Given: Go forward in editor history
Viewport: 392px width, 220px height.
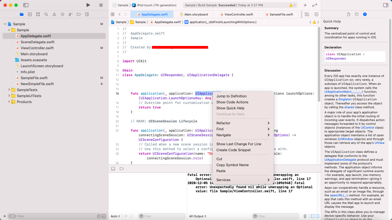Looking at the screenshot, I should coord(125,14).
